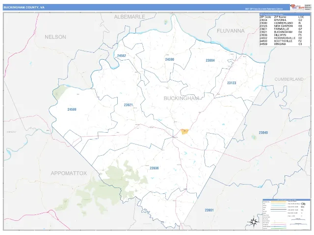
Task: Click the large BUCKINGHAM county label on the map
Action: pyautogui.click(x=181, y=98)
